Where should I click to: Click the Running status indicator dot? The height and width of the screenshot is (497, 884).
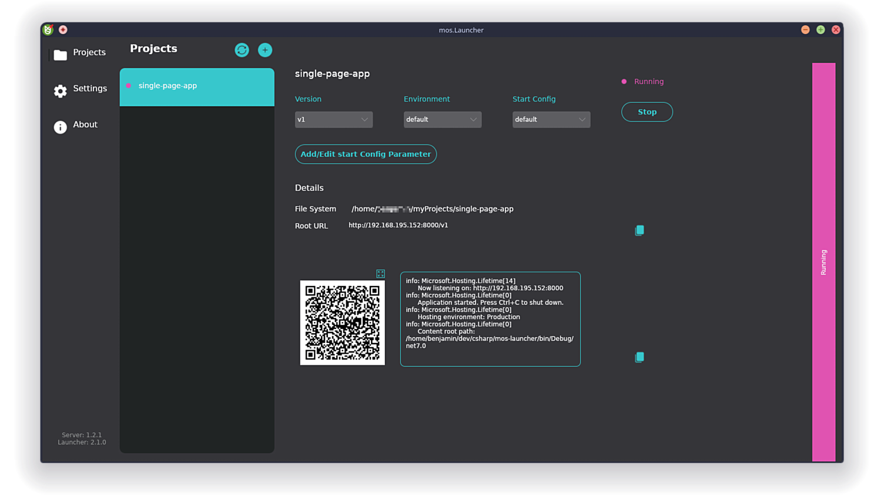(623, 81)
